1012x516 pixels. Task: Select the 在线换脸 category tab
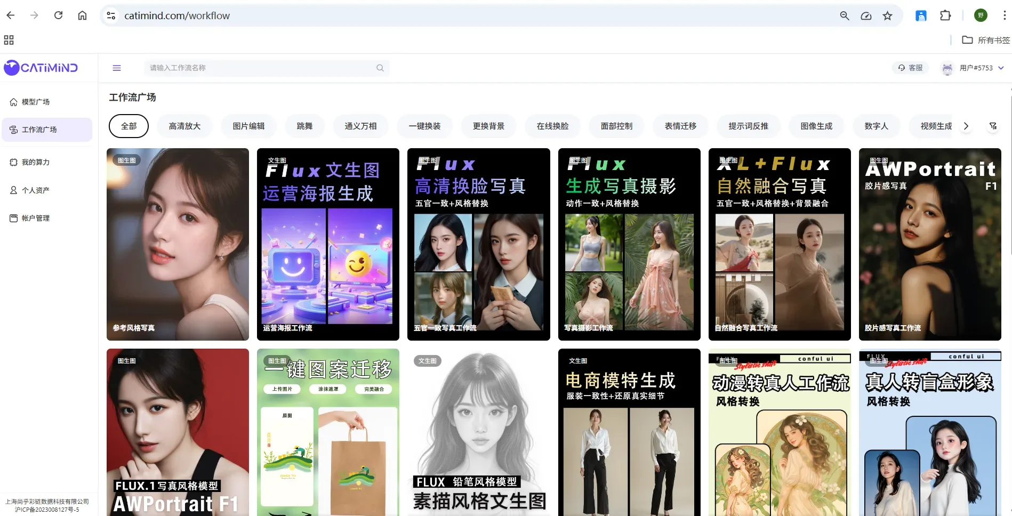[x=552, y=126]
